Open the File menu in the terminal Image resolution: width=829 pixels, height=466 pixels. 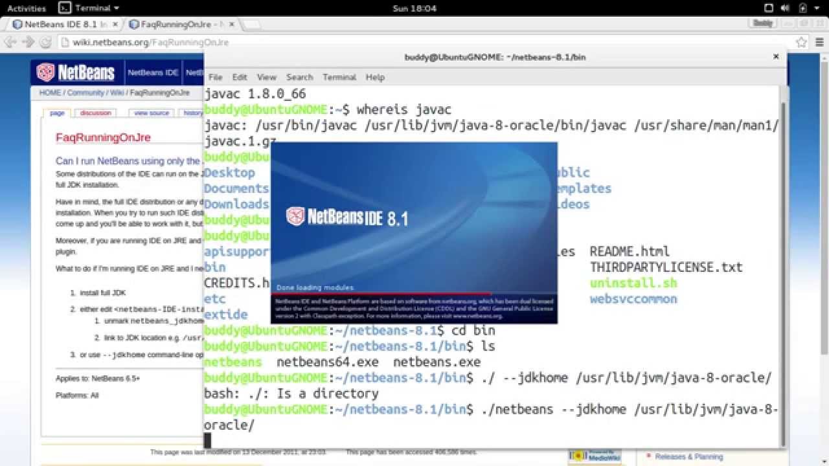pyautogui.click(x=215, y=77)
